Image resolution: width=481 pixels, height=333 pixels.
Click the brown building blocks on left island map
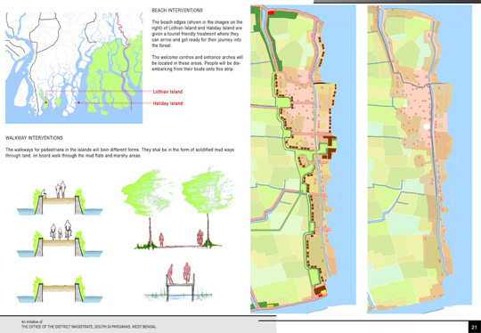pos(330,148)
